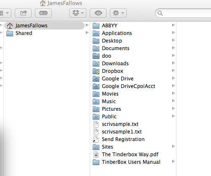
Task: Select The Tinderbox Way.pdf file icon
Action: pos(96,155)
